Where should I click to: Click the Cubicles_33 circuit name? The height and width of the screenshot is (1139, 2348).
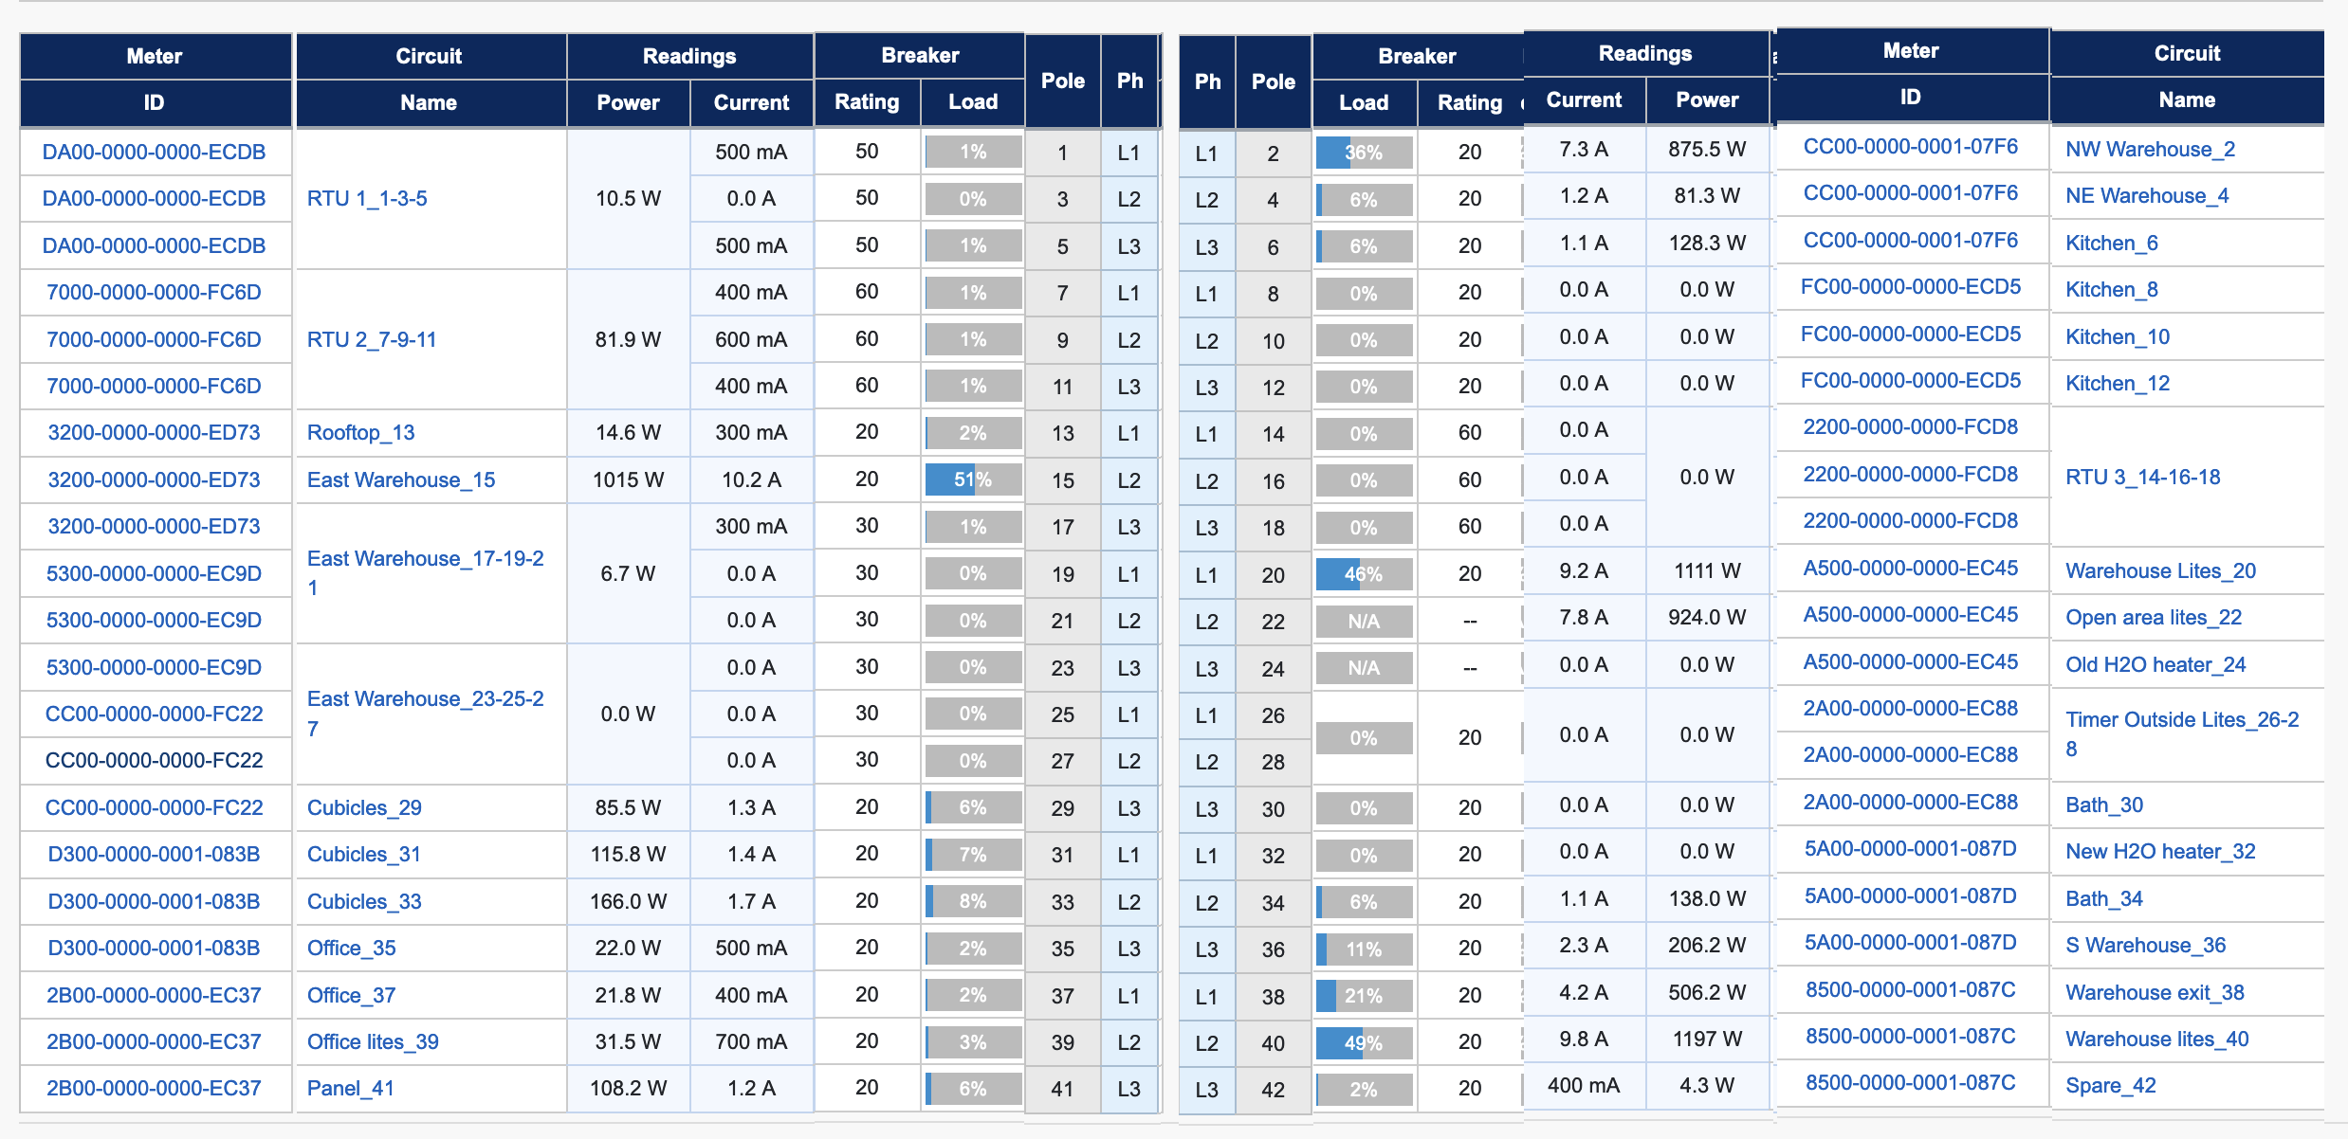pos(364,901)
